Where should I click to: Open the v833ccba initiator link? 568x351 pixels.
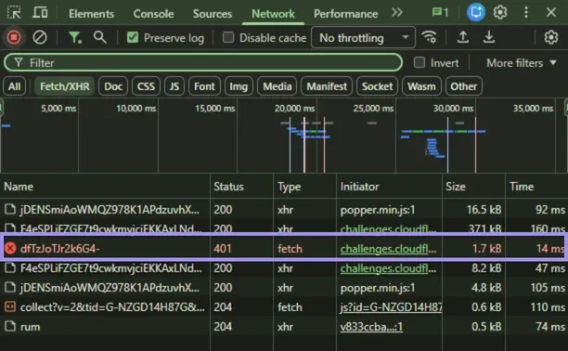point(371,327)
